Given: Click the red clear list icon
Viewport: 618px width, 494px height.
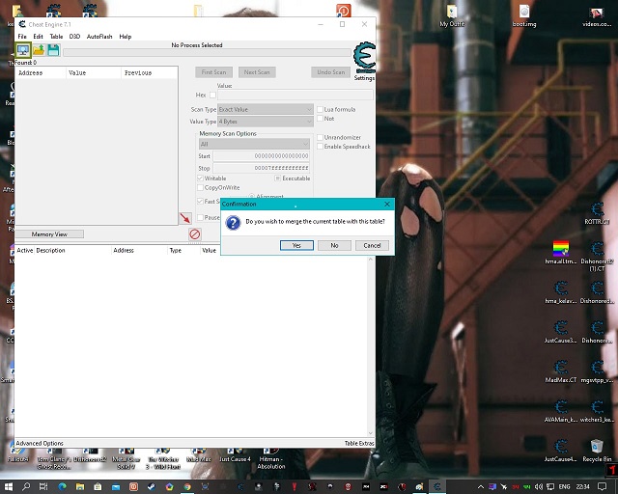Looking at the screenshot, I should coord(194,233).
